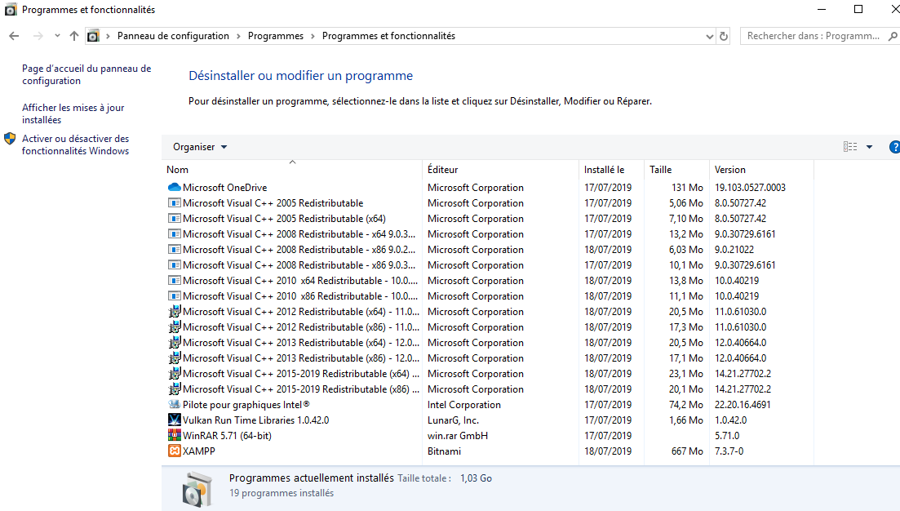
Task: Click the LunarG, Inc. publisher cell
Action: (x=453, y=420)
